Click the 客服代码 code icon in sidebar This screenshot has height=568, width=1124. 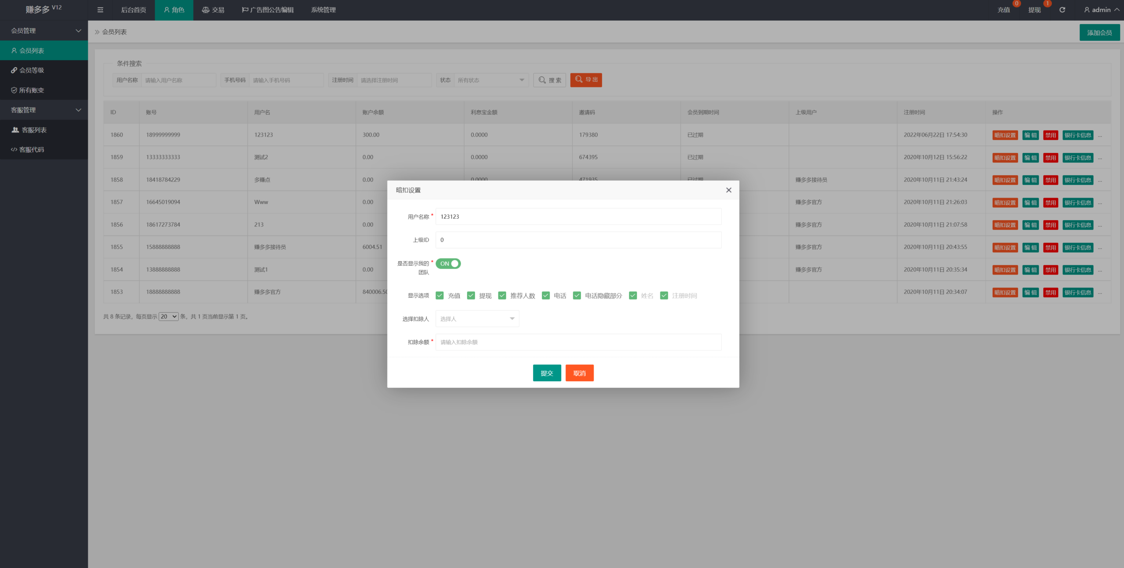[x=14, y=150]
